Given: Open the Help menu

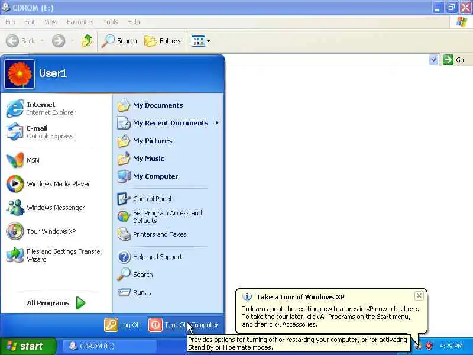Looking at the screenshot, I should [x=134, y=22].
